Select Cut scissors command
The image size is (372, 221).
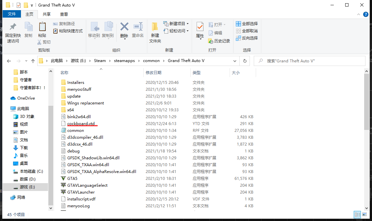coord(44,42)
